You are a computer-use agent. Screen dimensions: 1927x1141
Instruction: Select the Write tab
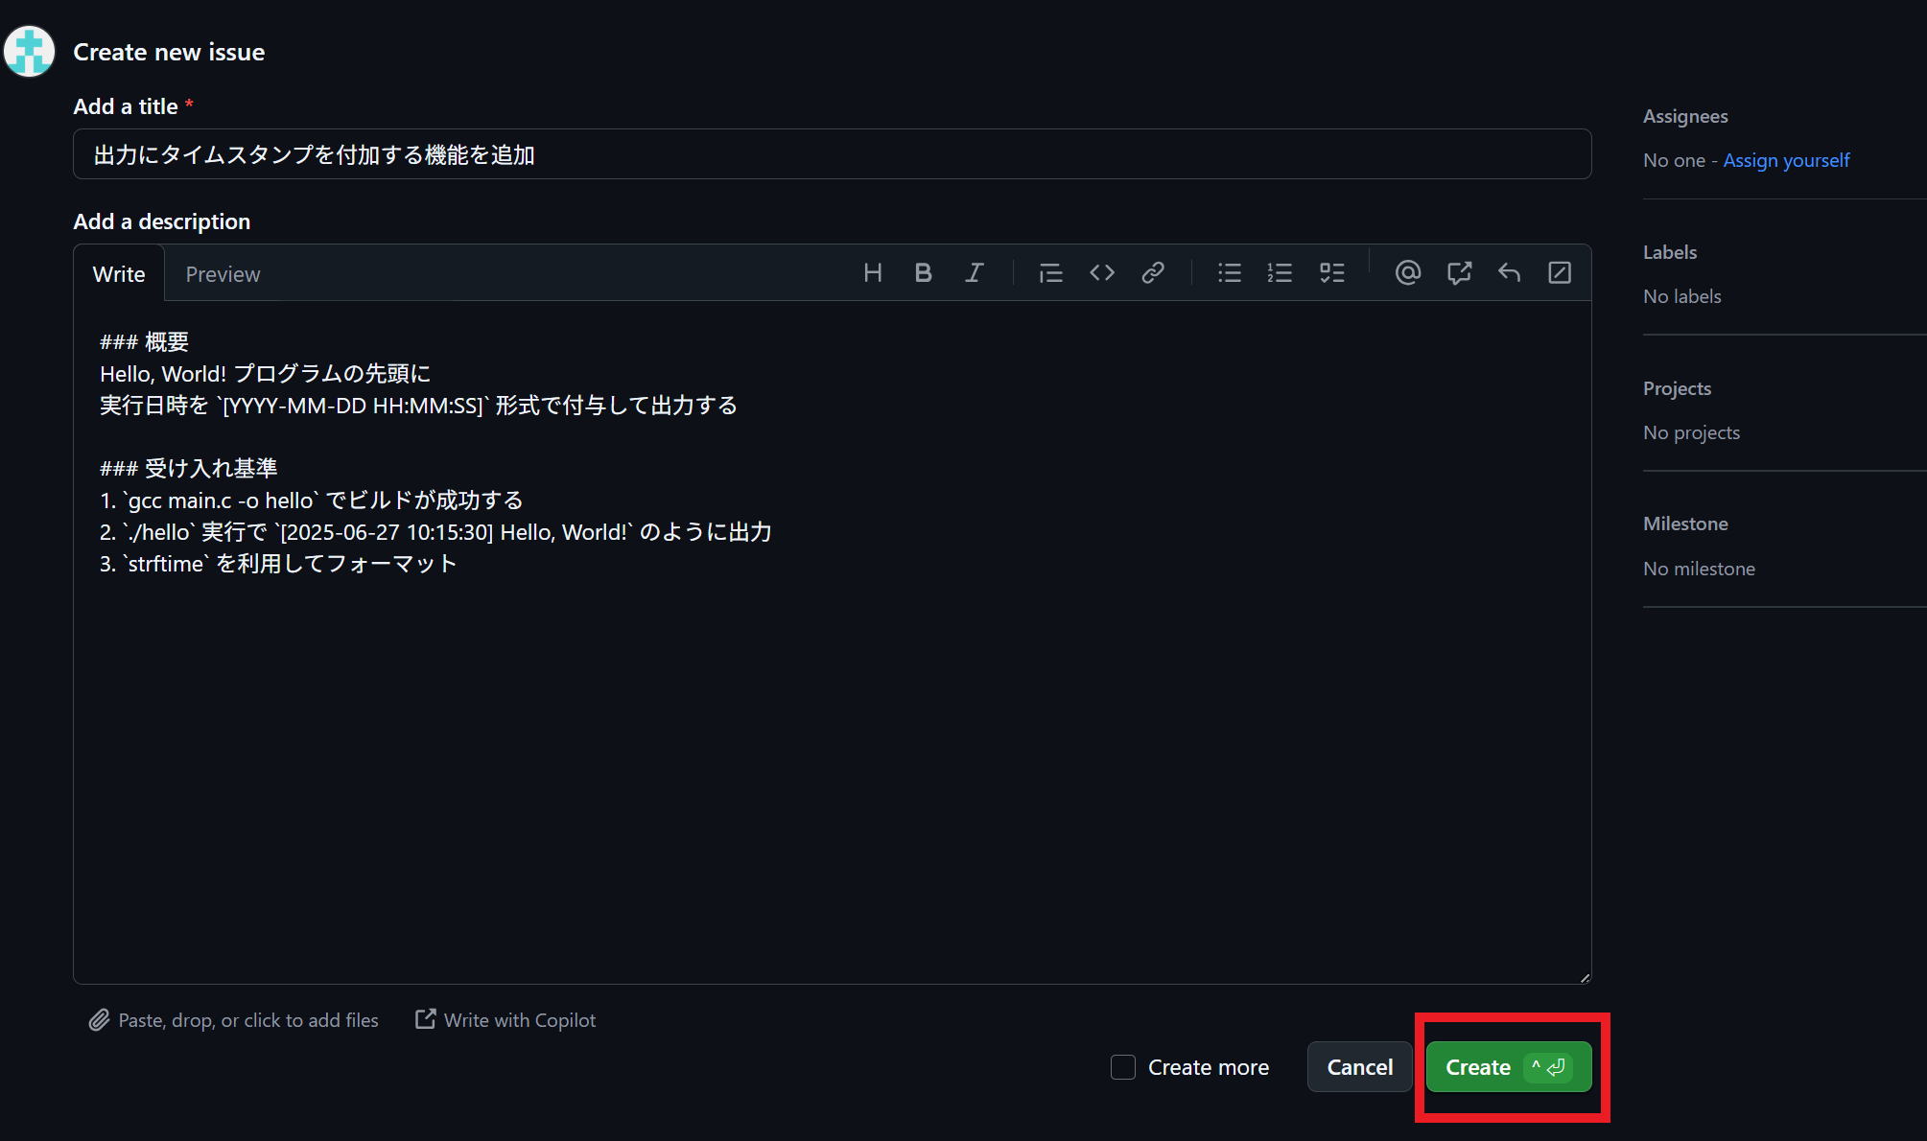(118, 273)
